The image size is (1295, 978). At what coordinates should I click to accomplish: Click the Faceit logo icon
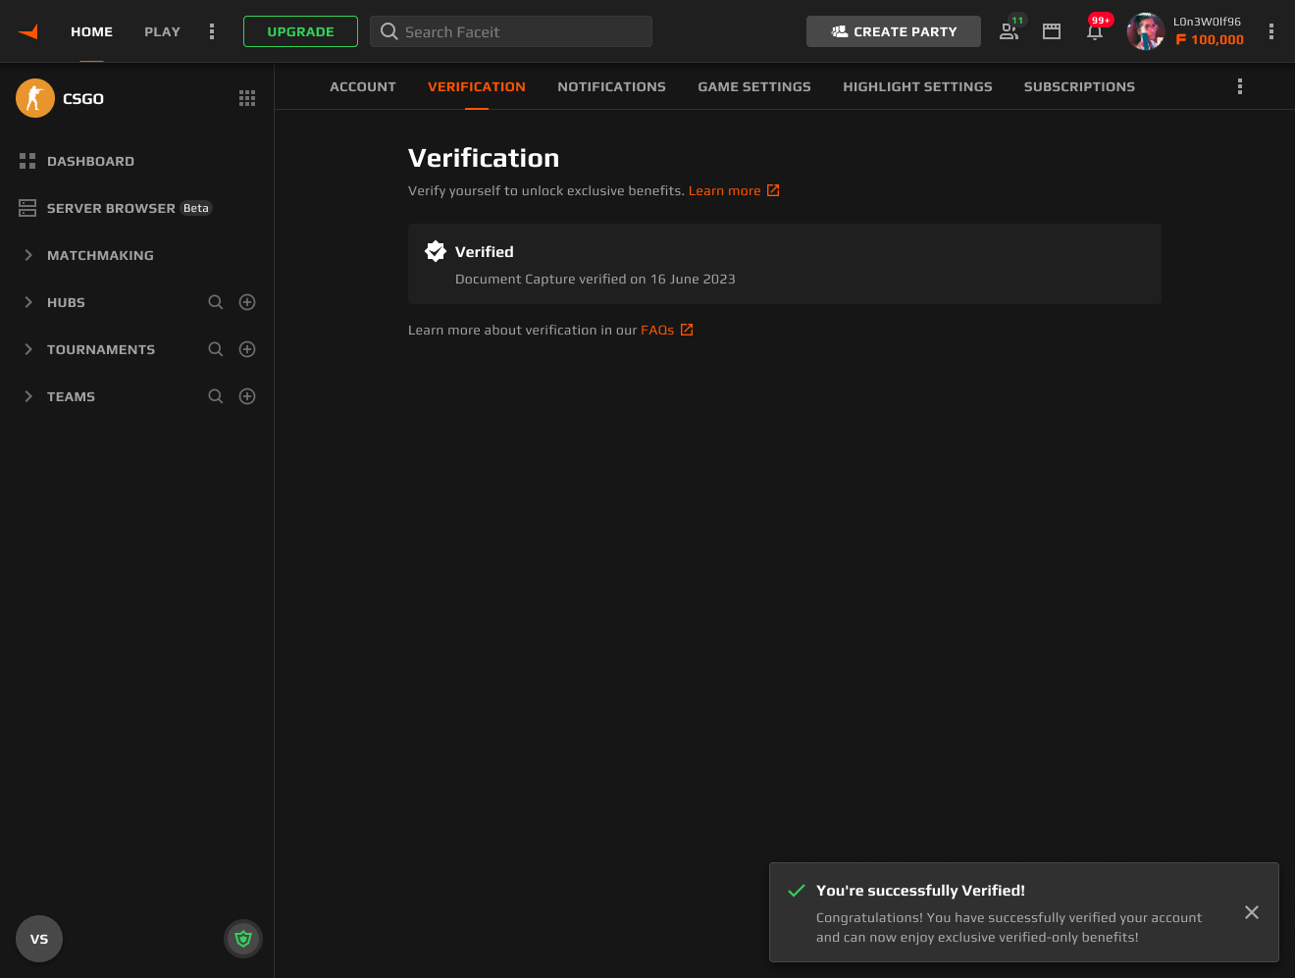coord(28,31)
